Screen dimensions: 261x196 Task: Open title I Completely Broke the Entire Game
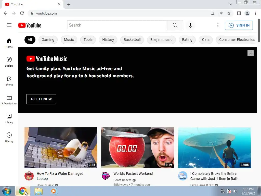[214, 176]
